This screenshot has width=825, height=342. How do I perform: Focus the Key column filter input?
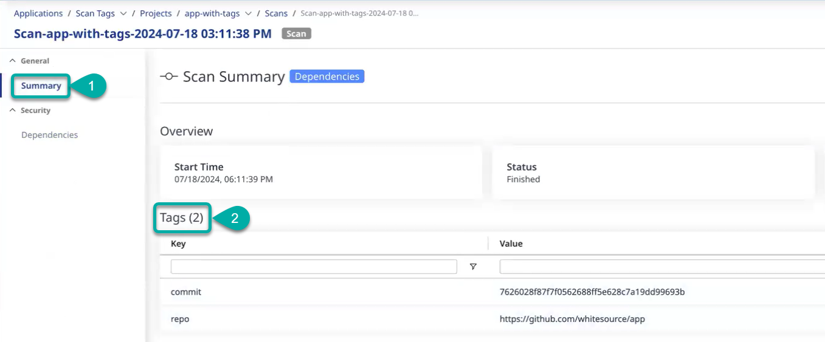pos(314,267)
